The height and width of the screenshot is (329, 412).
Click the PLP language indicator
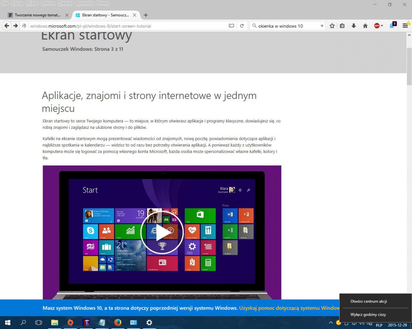click(x=379, y=325)
